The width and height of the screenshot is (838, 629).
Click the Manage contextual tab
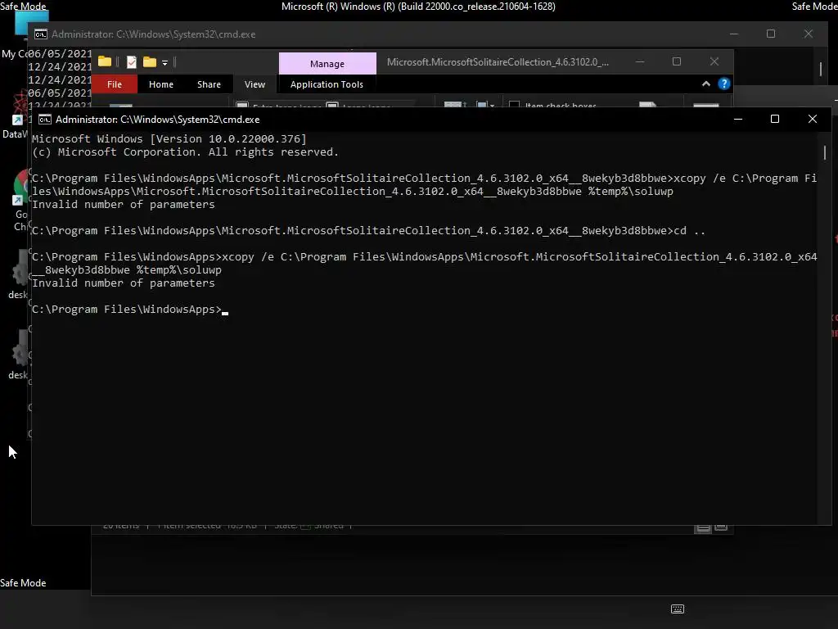[327, 64]
